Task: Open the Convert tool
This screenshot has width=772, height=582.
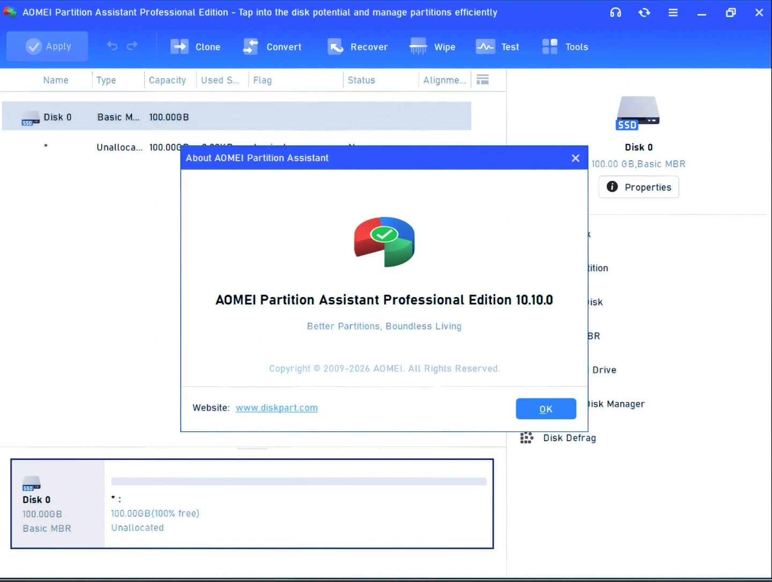Action: coord(272,47)
